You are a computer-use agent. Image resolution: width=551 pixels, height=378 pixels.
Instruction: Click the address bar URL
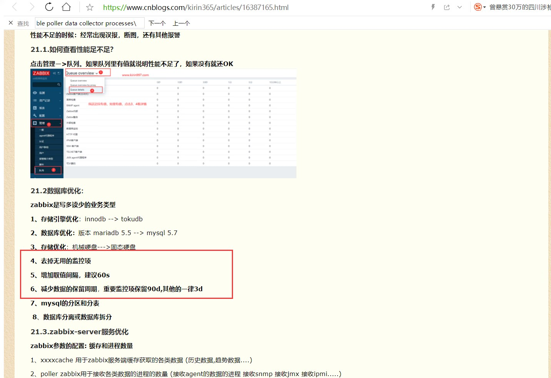pyautogui.click(x=196, y=7)
